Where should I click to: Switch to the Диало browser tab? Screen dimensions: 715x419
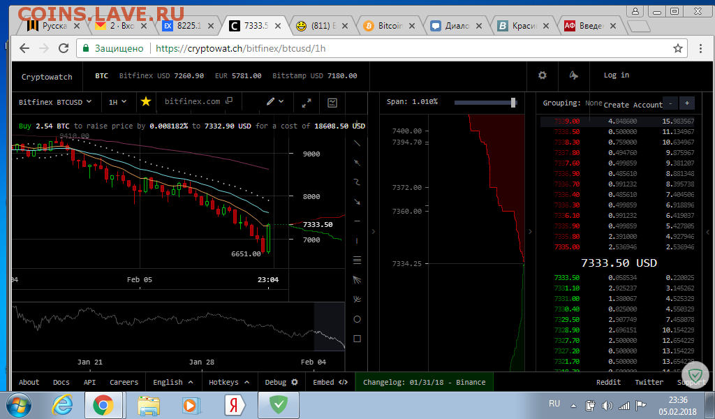tap(456, 26)
